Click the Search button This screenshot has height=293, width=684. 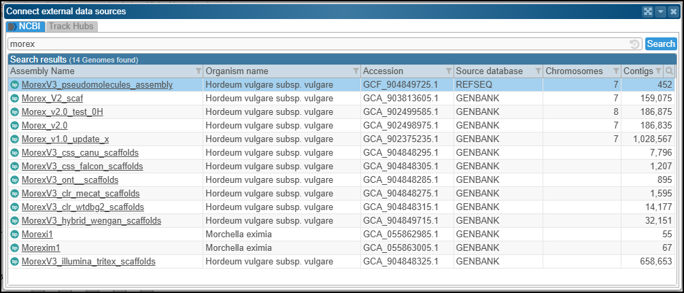661,44
